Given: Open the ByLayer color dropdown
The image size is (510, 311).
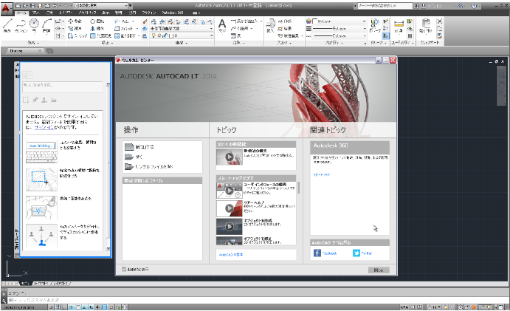Looking at the screenshot, I should (340, 21).
